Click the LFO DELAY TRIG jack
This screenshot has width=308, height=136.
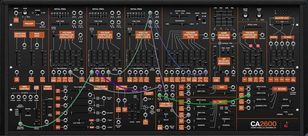pos(167,128)
